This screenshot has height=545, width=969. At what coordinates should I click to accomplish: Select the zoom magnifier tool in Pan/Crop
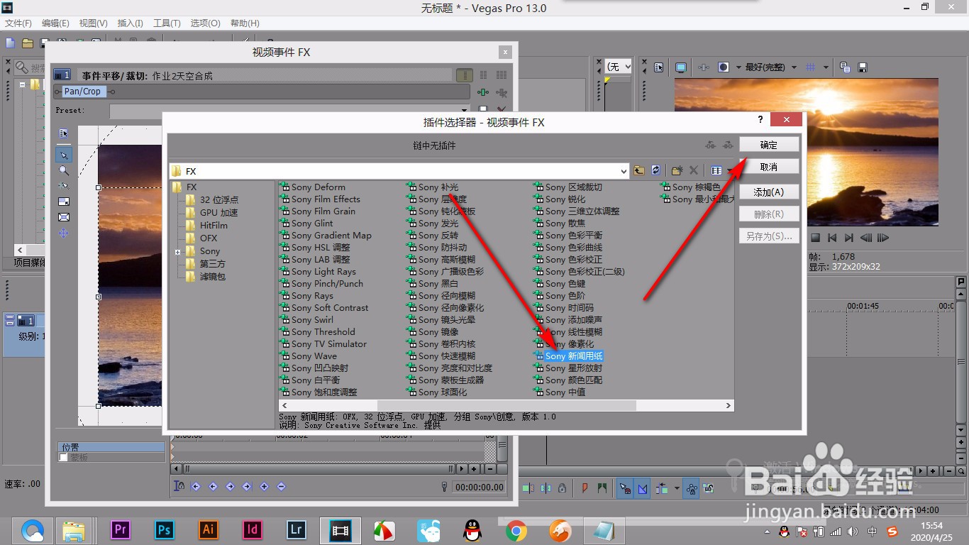[64, 170]
